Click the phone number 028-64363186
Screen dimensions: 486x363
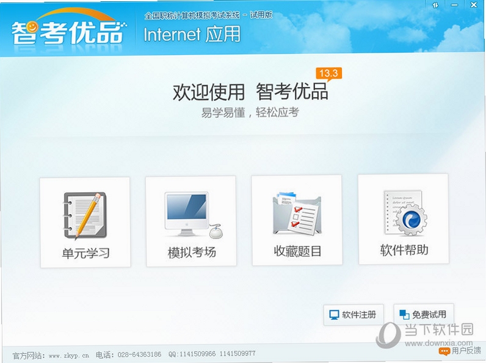[x=139, y=354]
